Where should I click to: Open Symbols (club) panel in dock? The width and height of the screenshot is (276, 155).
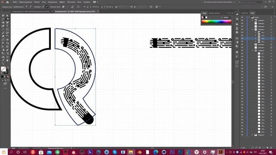[237, 33]
